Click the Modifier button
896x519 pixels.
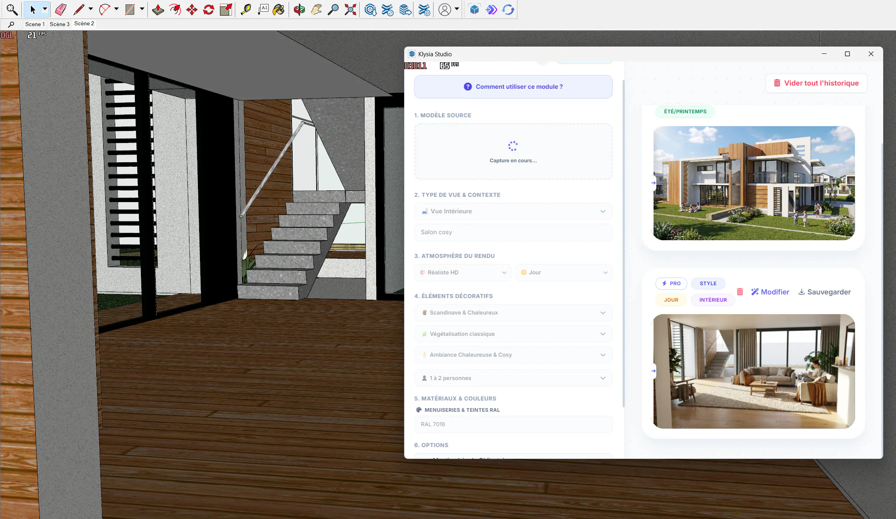point(770,292)
